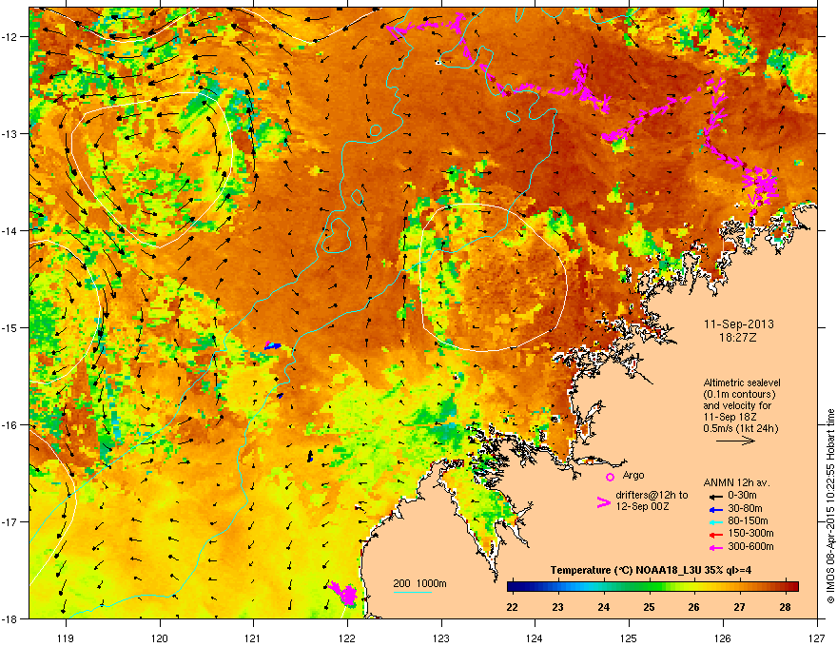Click the '0.5m/s (1kt 24h)' scale label
The image size is (837, 647).
(x=740, y=428)
